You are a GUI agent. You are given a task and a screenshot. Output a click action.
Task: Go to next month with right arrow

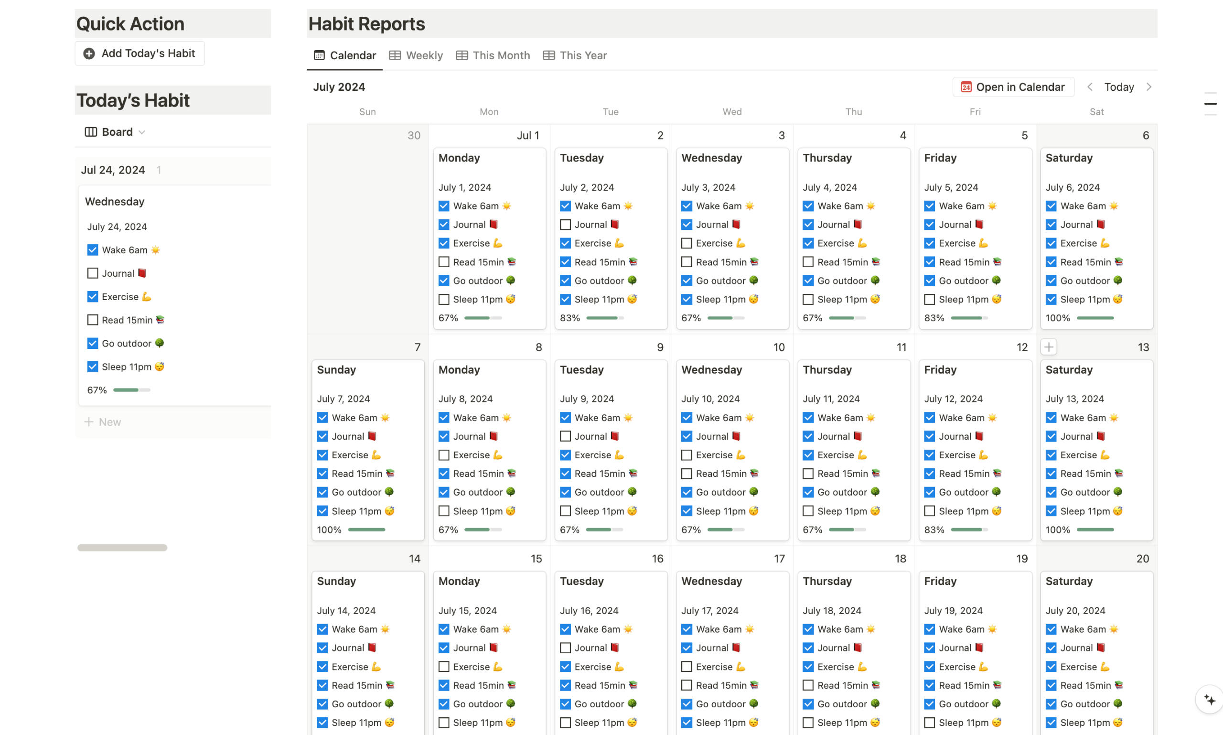(x=1149, y=87)
